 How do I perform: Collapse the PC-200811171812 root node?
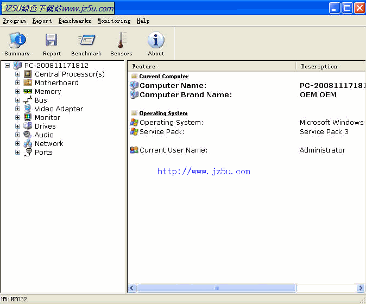7,65
